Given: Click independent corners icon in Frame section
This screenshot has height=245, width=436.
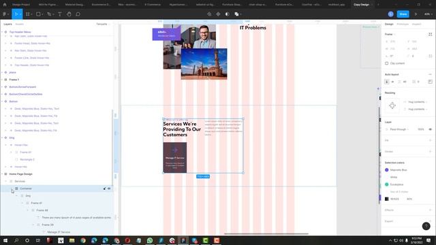Looking at the screenshot, I should (430, 56).
